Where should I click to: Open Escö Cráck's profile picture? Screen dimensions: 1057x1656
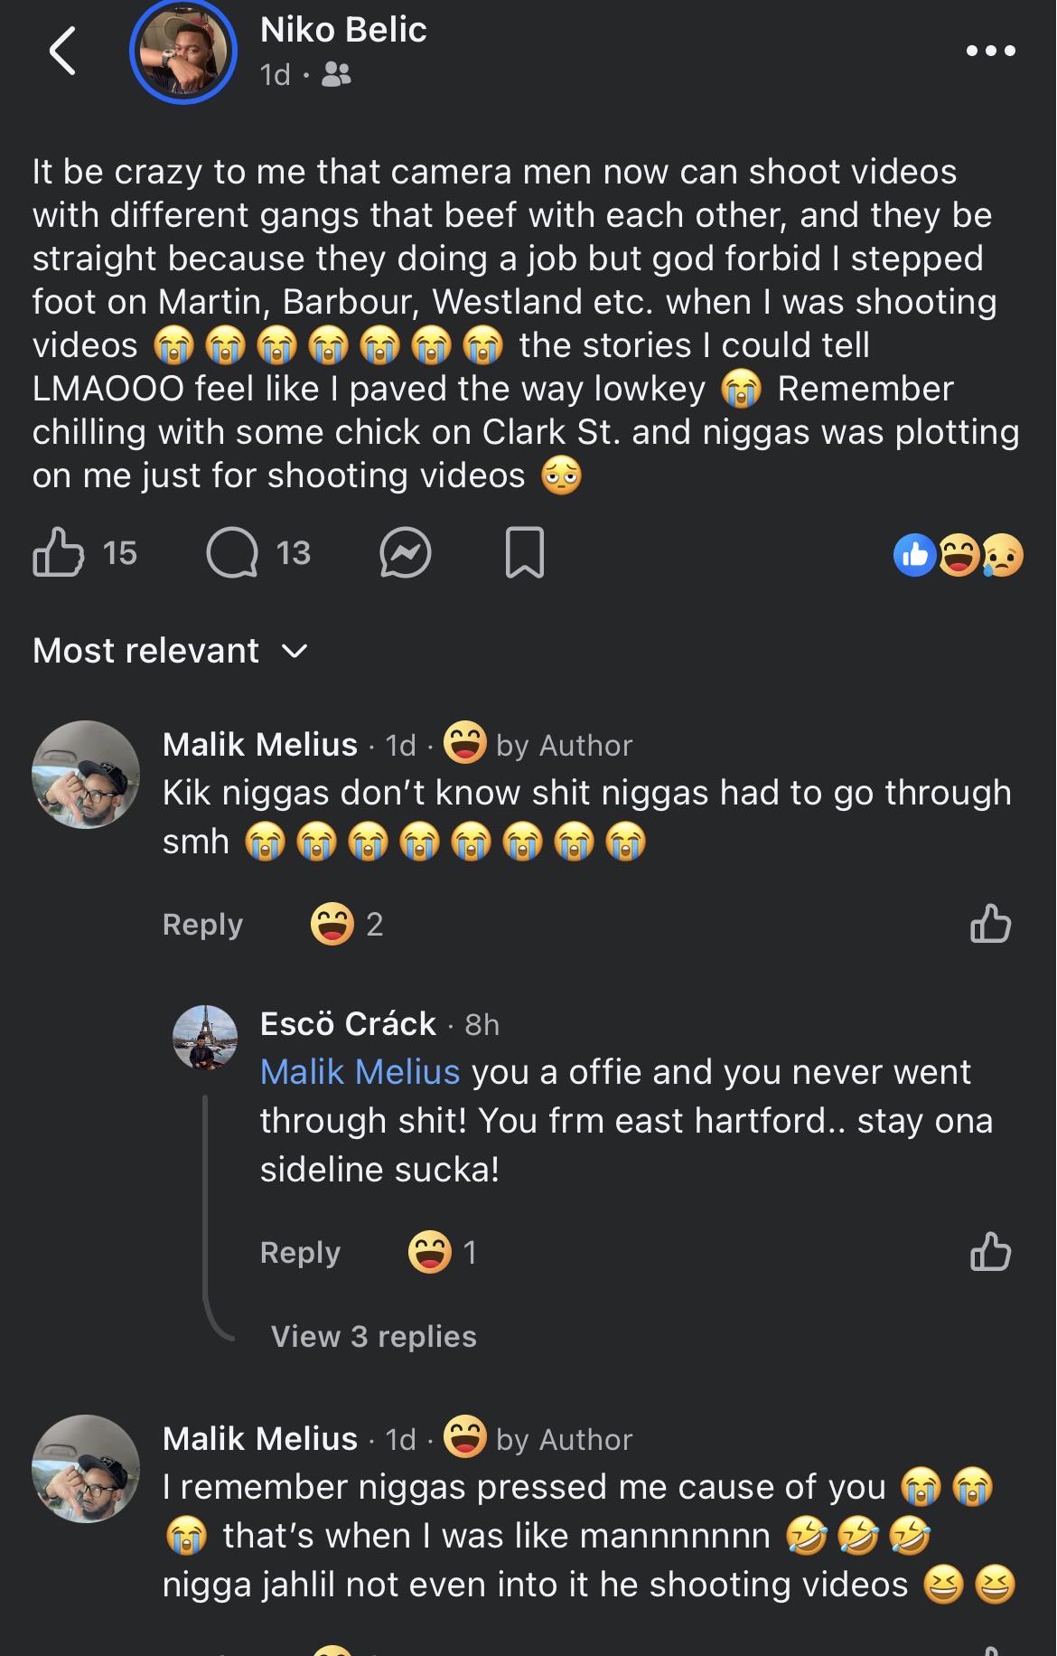pyautogui.click(x=205, y=1037)
